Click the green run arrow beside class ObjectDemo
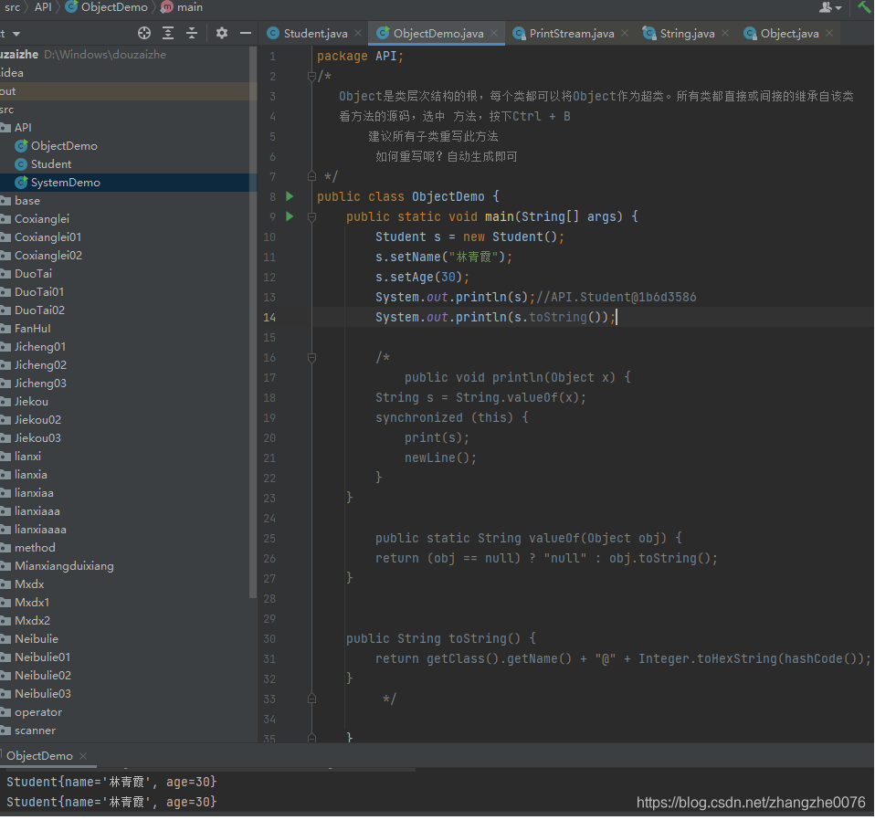 [x=290, y=195]
